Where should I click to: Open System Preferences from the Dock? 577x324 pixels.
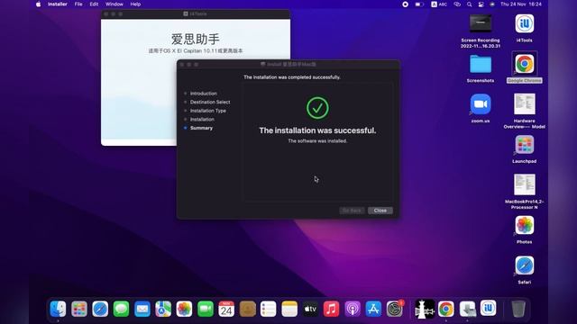[x=395, y=309]
